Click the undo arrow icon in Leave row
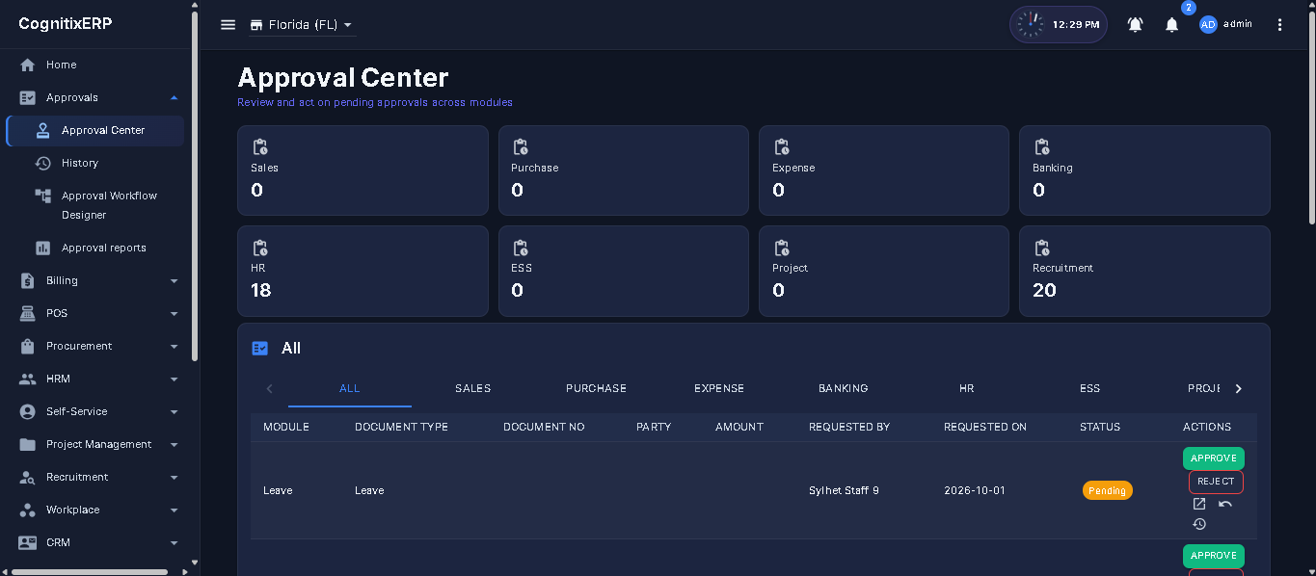This screenshot has height=576, width=1316. coord(1225,504)
